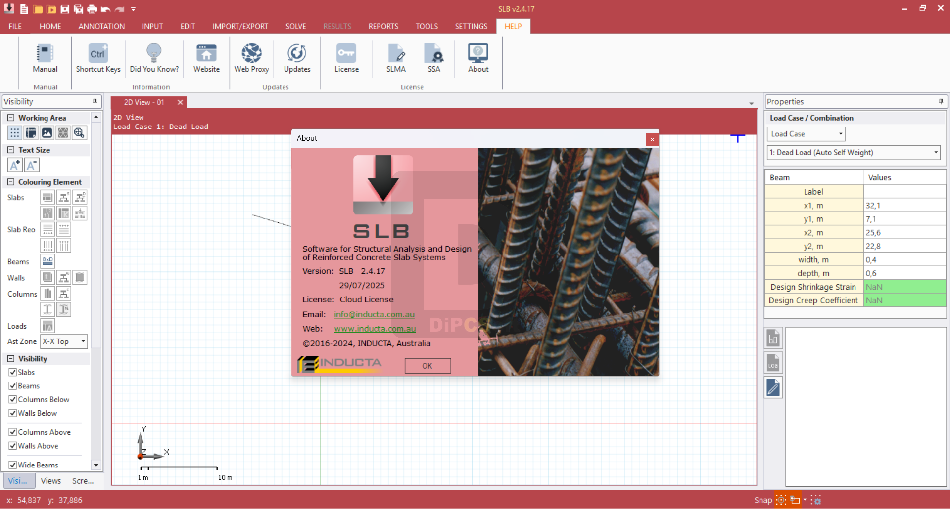
Task: Click the first Slabs colouring icon
Action: coord(47,197)
